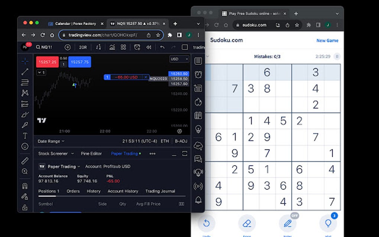Open the Hint lamp on Sudoku
This screenshot has height=237, width=379.
point(328,223)
